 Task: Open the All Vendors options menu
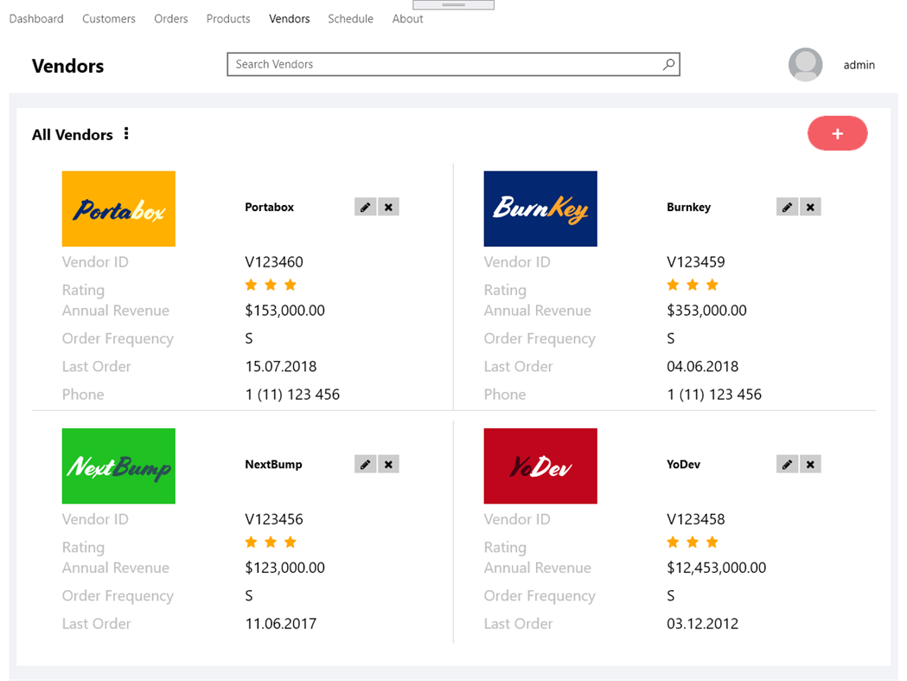pos(126,133)
